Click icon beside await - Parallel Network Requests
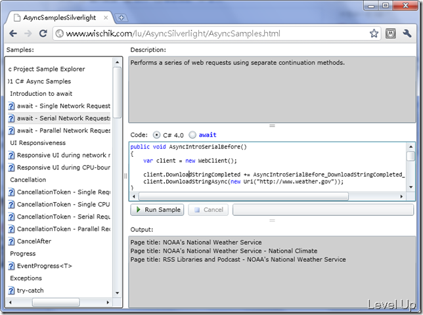 coord(11,131)
